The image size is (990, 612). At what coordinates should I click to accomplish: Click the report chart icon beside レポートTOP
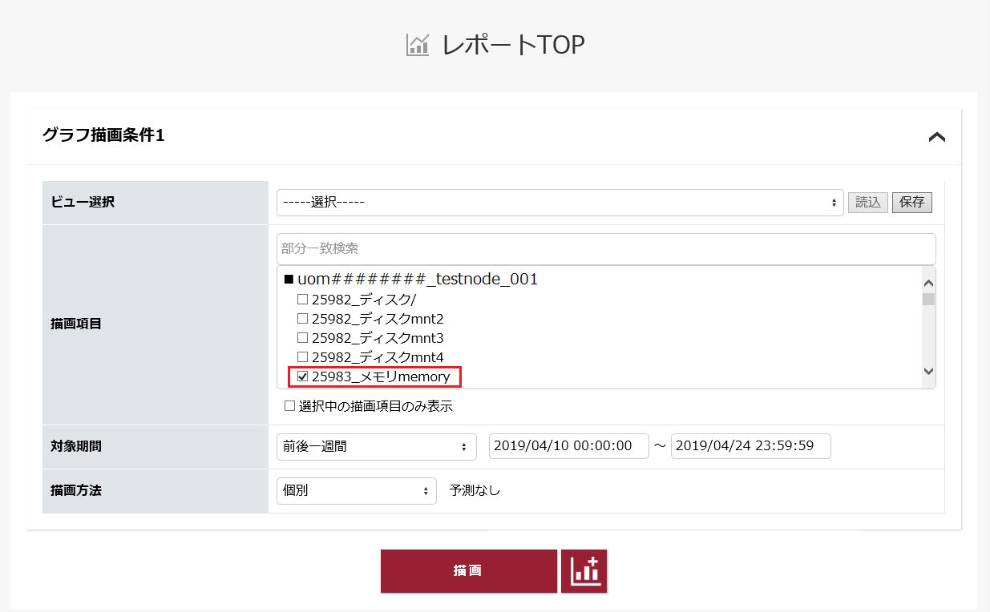[418, 45]
